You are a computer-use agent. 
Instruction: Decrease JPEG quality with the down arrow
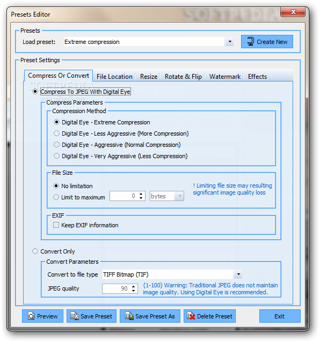tap(134, 291)
